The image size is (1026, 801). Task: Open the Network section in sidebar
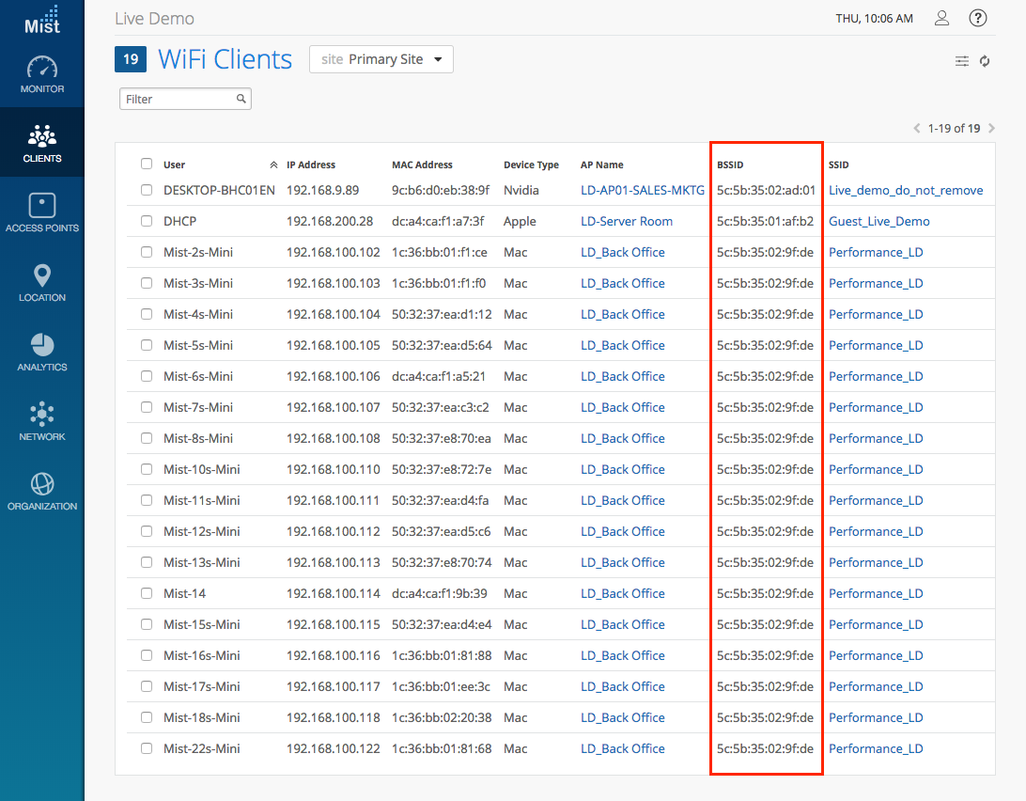[x=42, y=421]
